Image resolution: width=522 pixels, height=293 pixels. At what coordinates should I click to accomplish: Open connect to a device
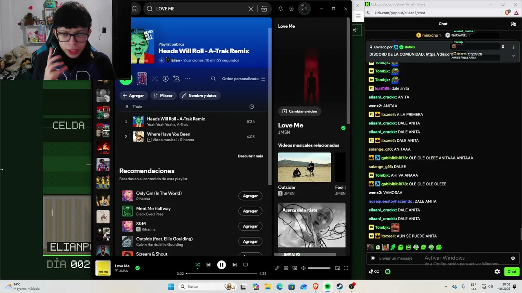pos(295,268)
